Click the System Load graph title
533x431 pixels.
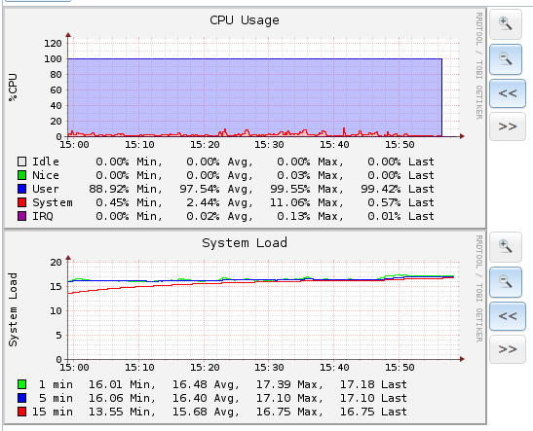(x=245, y=243)
